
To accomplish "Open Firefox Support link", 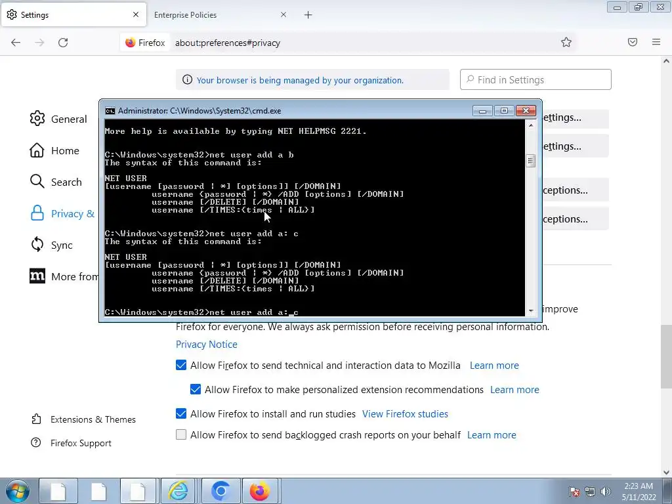I will 81,443.
